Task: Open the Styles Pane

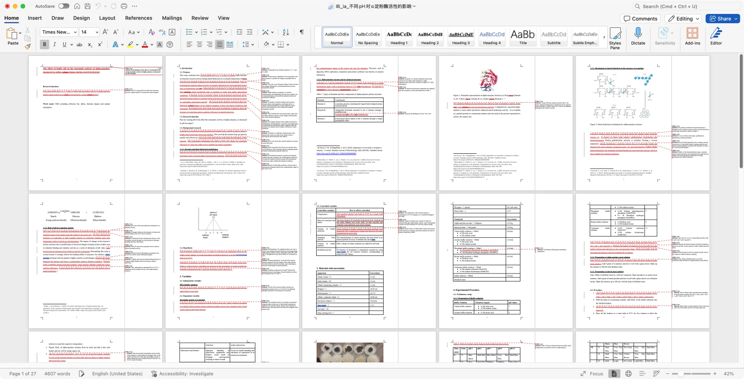Action: pyautogui.click(x=615, y=38)
